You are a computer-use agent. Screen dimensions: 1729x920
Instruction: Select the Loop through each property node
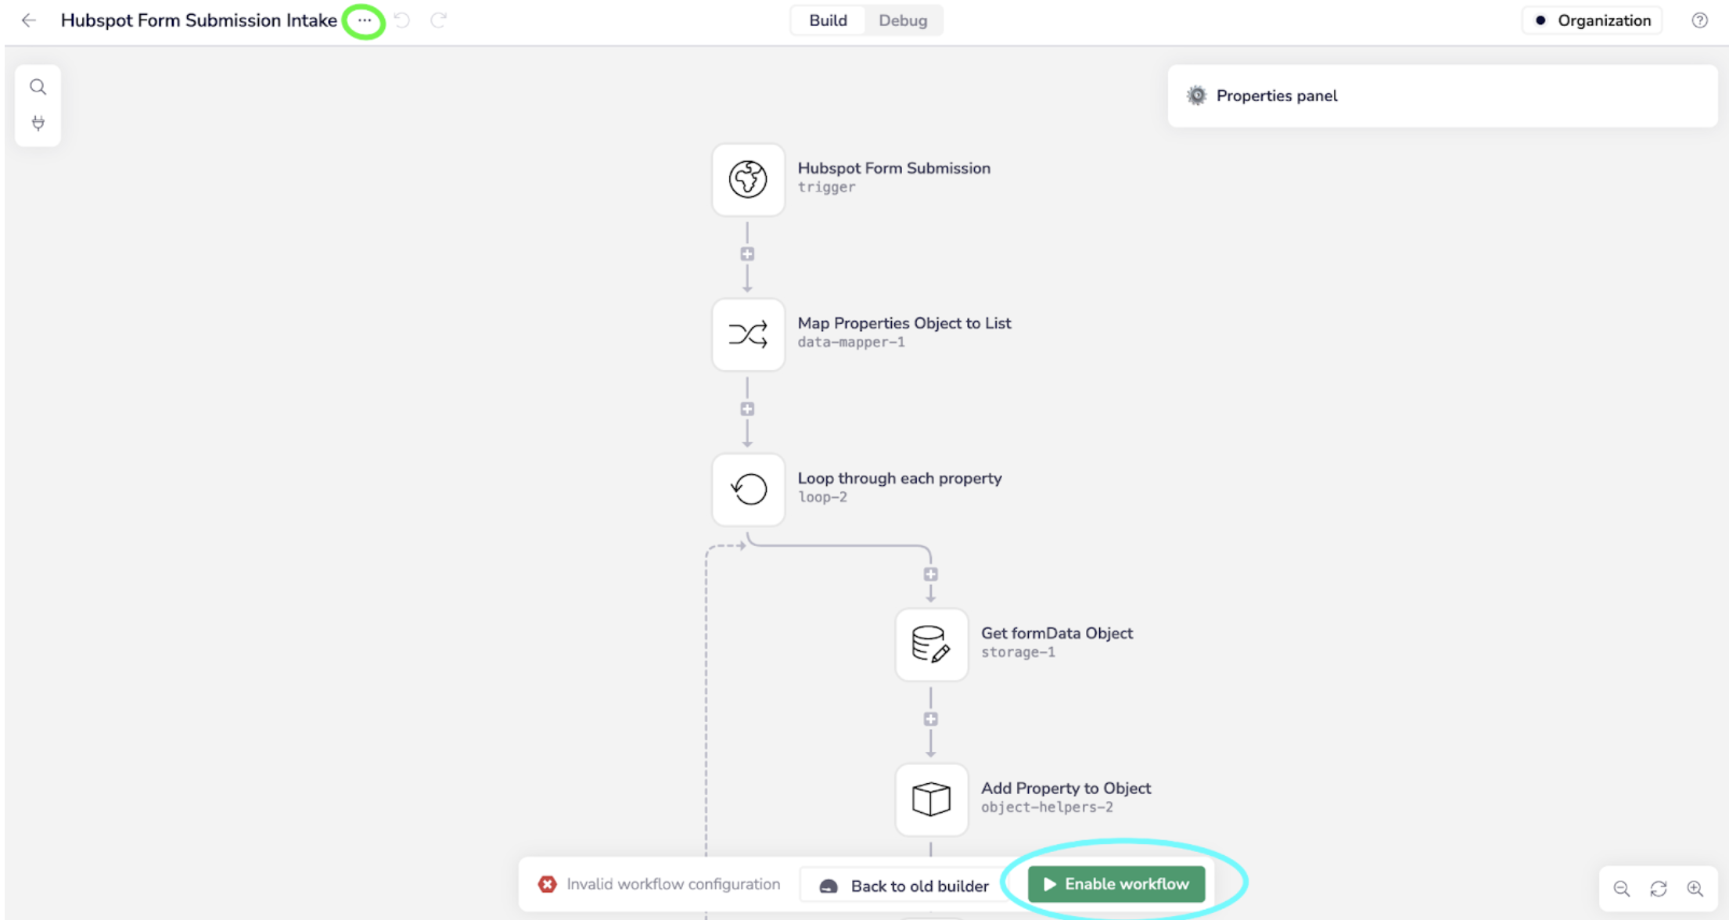[x=748, y=489]
